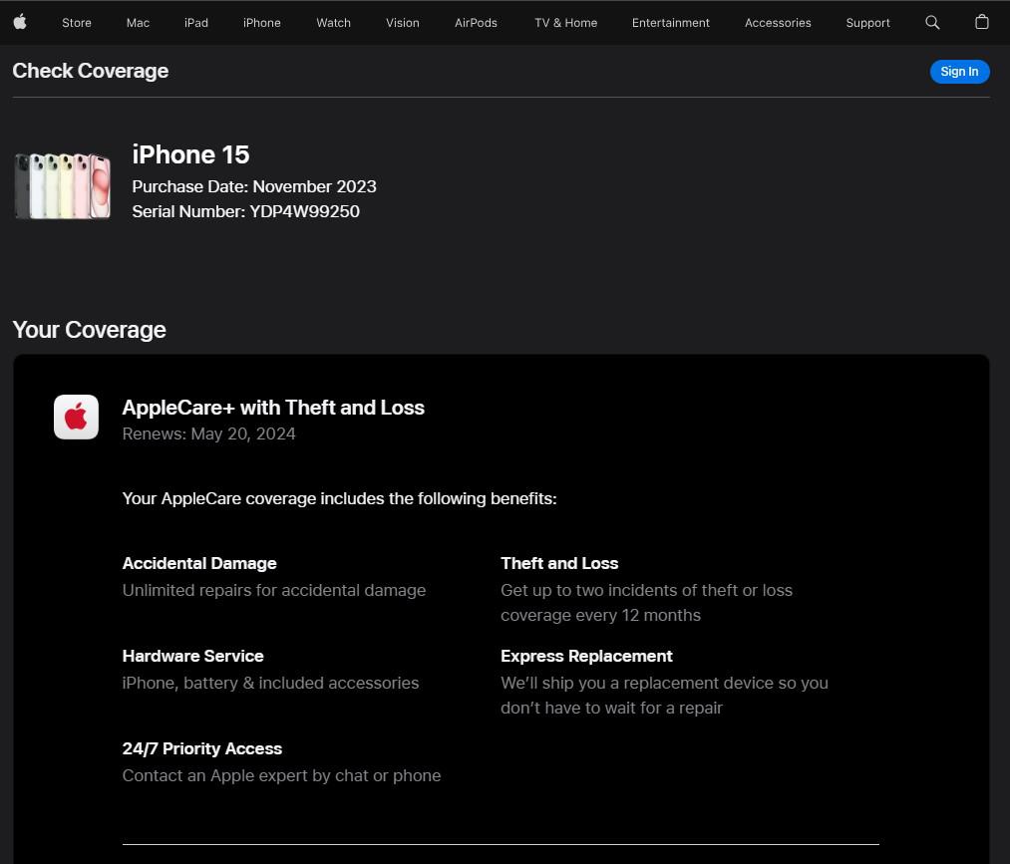This screenshot has width=1010, height=864.
Task: Open the iPhone menu item
Action: pos(262,23)
